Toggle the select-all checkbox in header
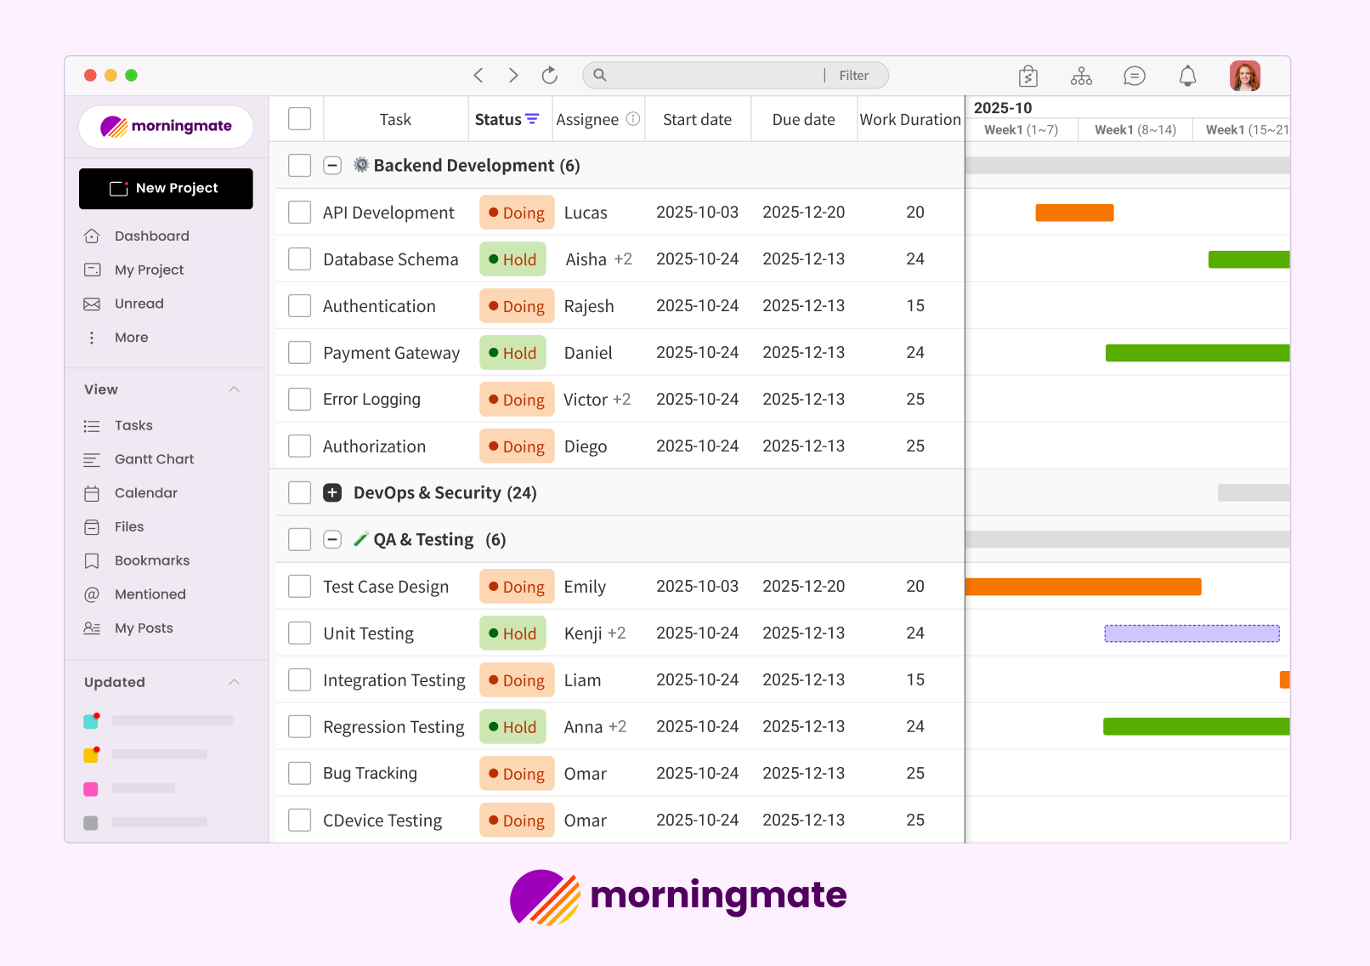Screen dimensions: 1370x966 pyautogui.click(x=299, y=119)
